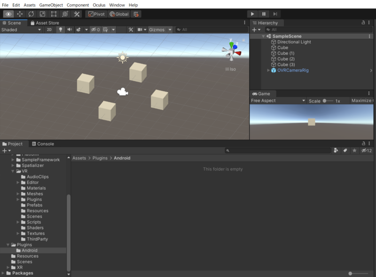Open the Shaded draw mode dropdown
The width and height of the screenshot is (376, 277).
(x=21, y=30)
